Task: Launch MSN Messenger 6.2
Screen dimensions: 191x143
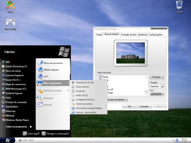Action: tap(14, 89)
